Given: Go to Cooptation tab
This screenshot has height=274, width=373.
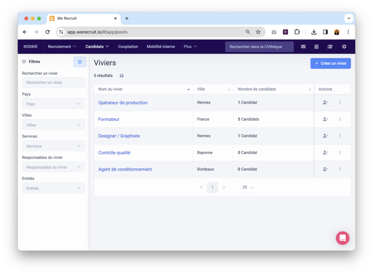Looking at the screenshot, I should tap(128, 47).
